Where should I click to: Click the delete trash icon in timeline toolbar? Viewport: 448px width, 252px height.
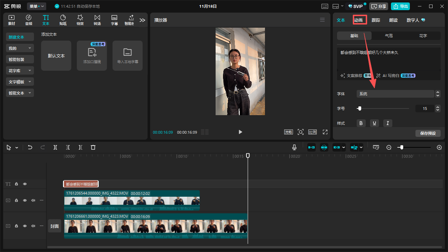93,147
